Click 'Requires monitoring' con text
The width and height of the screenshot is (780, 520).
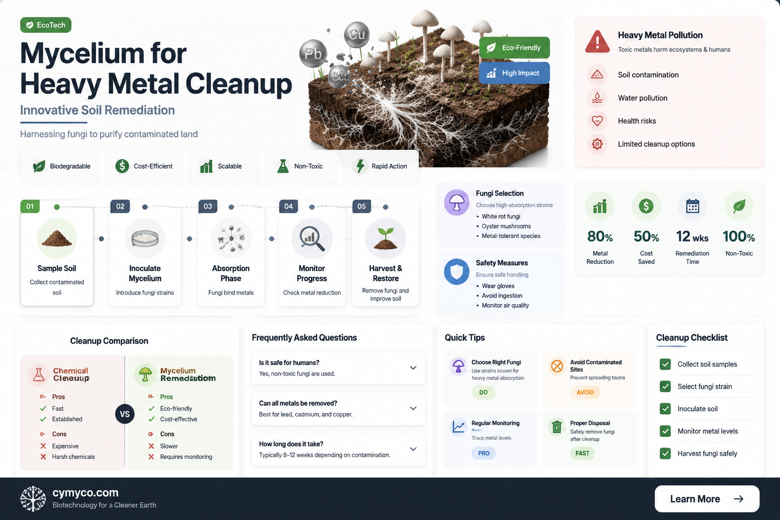coord(186,457)
